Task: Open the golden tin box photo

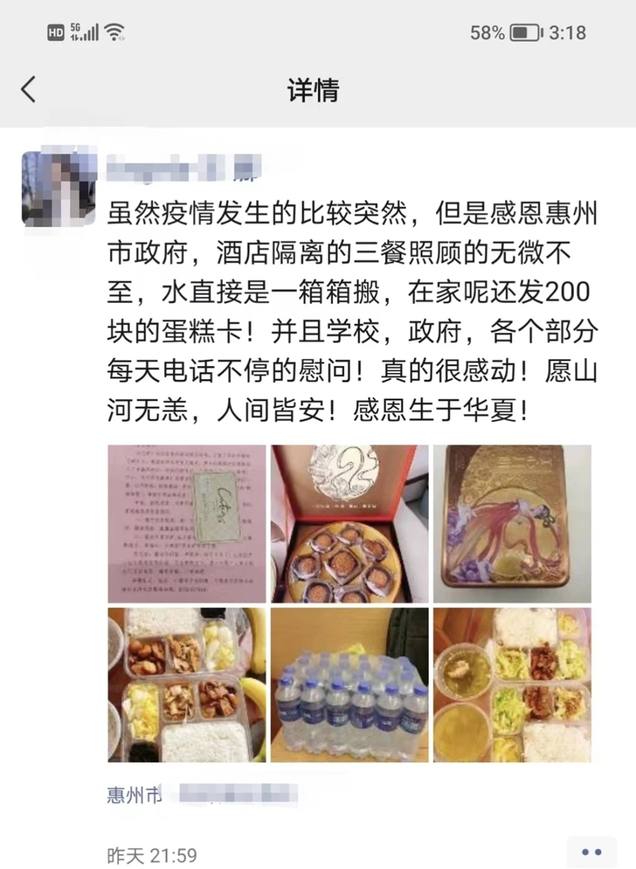Action: (x=512, y=524)
